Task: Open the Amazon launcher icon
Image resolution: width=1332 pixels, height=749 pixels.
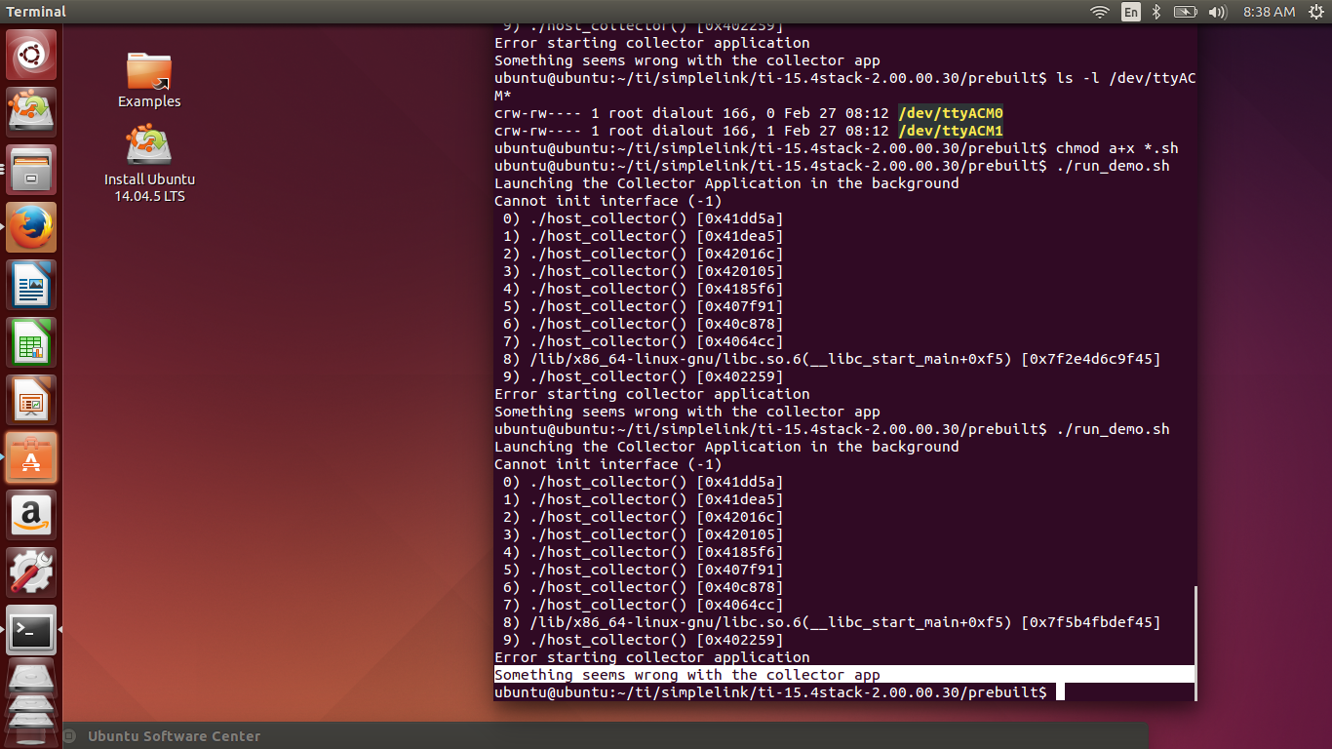Action: [32, 515]
